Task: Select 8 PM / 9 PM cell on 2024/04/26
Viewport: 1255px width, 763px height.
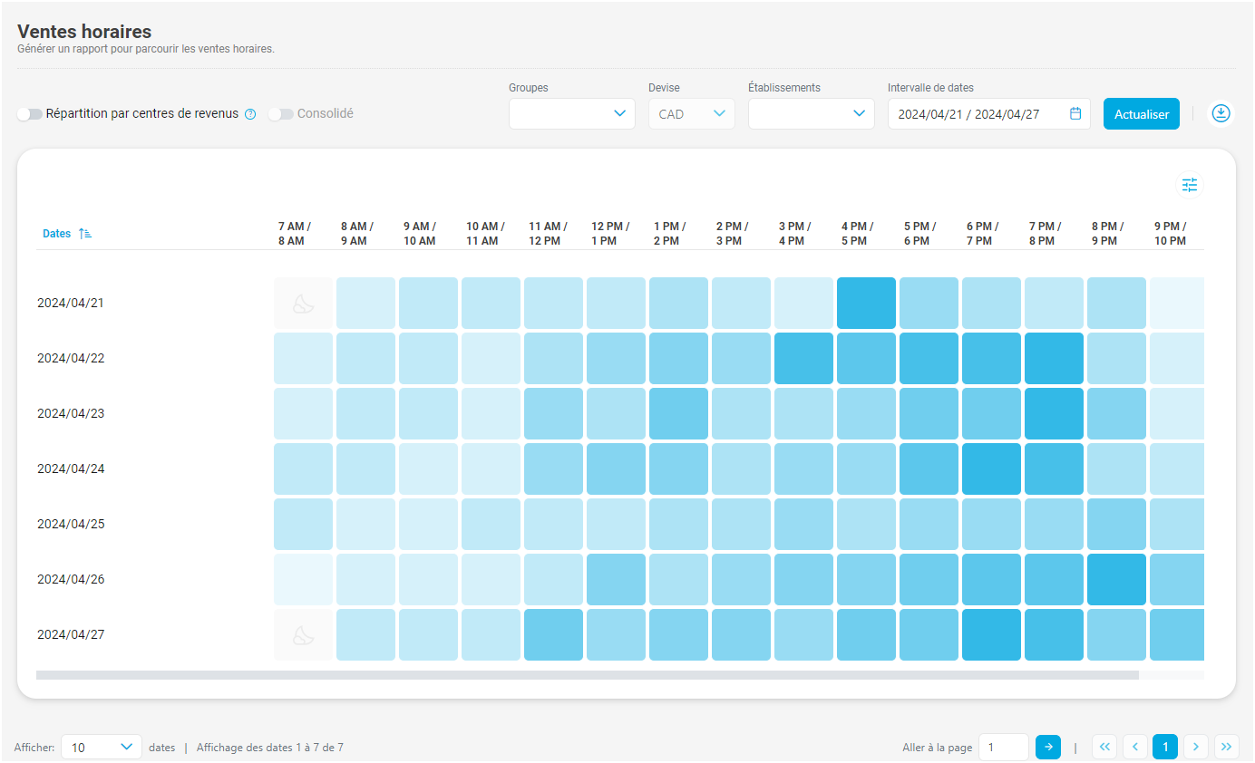Action: click(1117, 579)
